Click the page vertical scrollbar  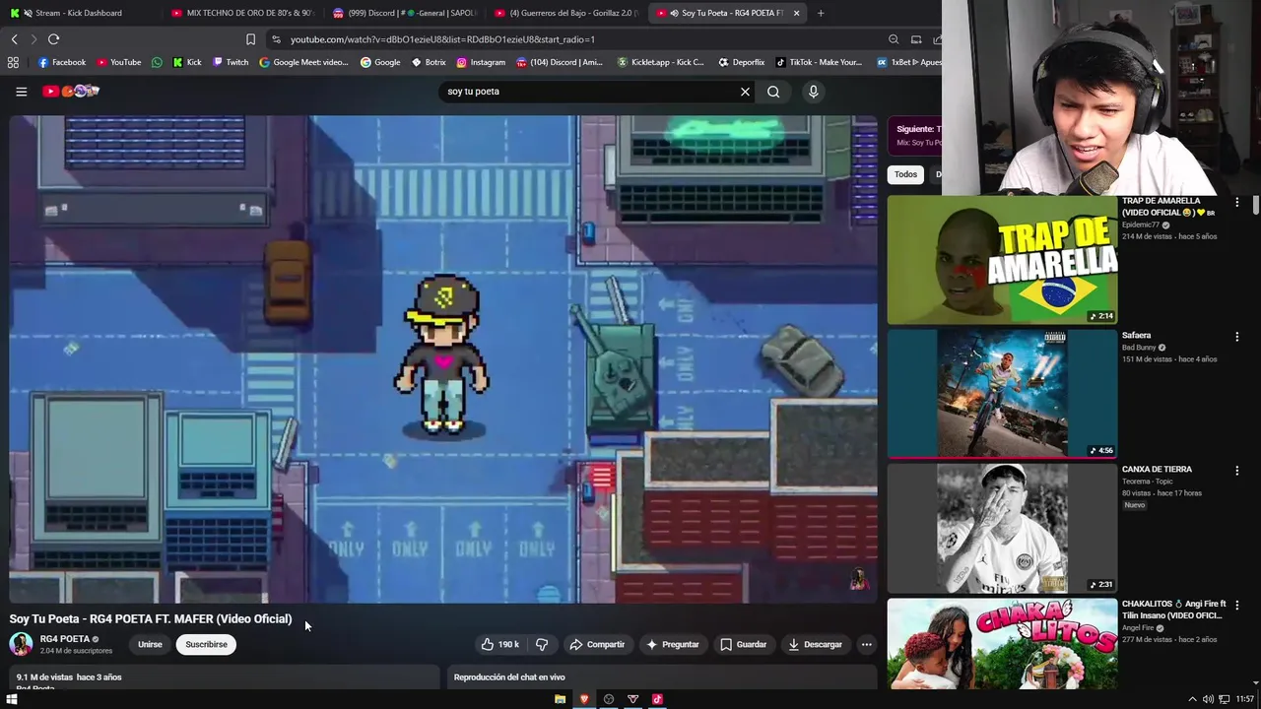click(1256, 206)
